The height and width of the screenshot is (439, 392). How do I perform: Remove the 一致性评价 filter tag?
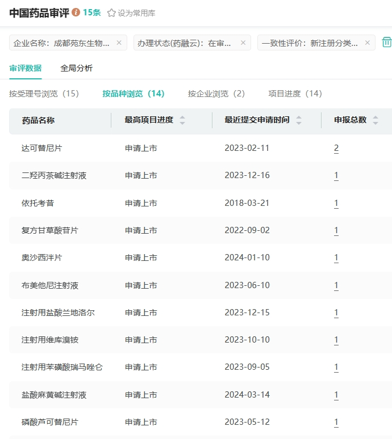pos(368,43)
